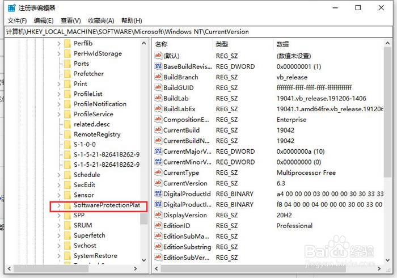Click the string icon next to BuildBranch

158,77
